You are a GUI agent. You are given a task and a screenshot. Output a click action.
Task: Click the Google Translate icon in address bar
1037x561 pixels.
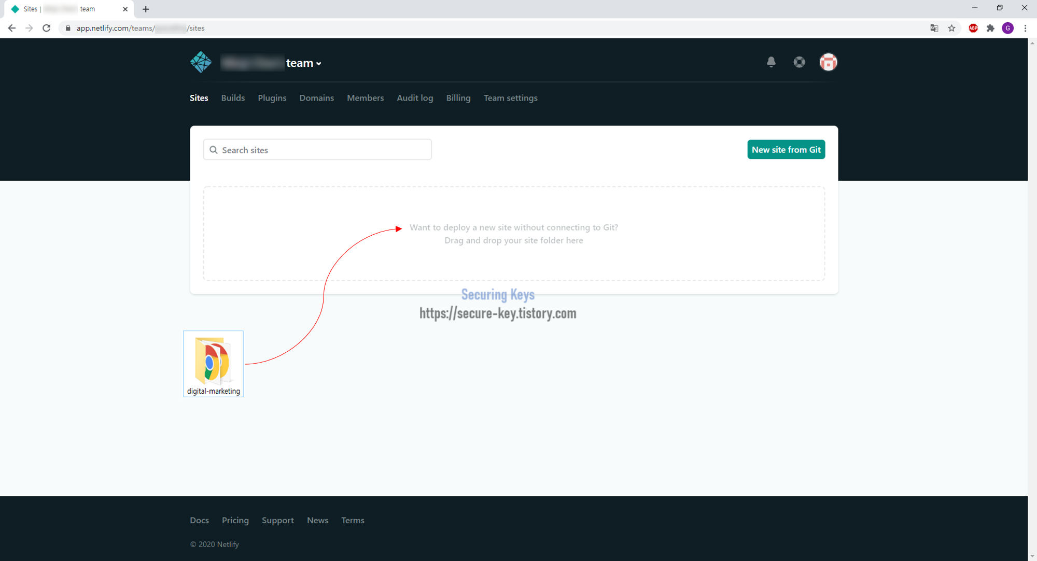point(934,28)
